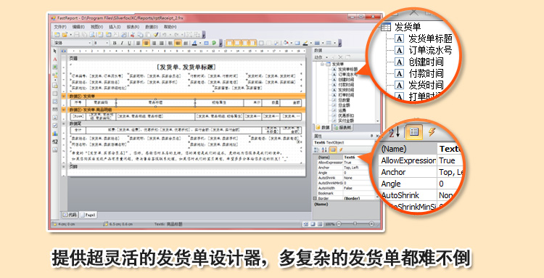Select 优惠折扣 in the data tree

(346, 115)
